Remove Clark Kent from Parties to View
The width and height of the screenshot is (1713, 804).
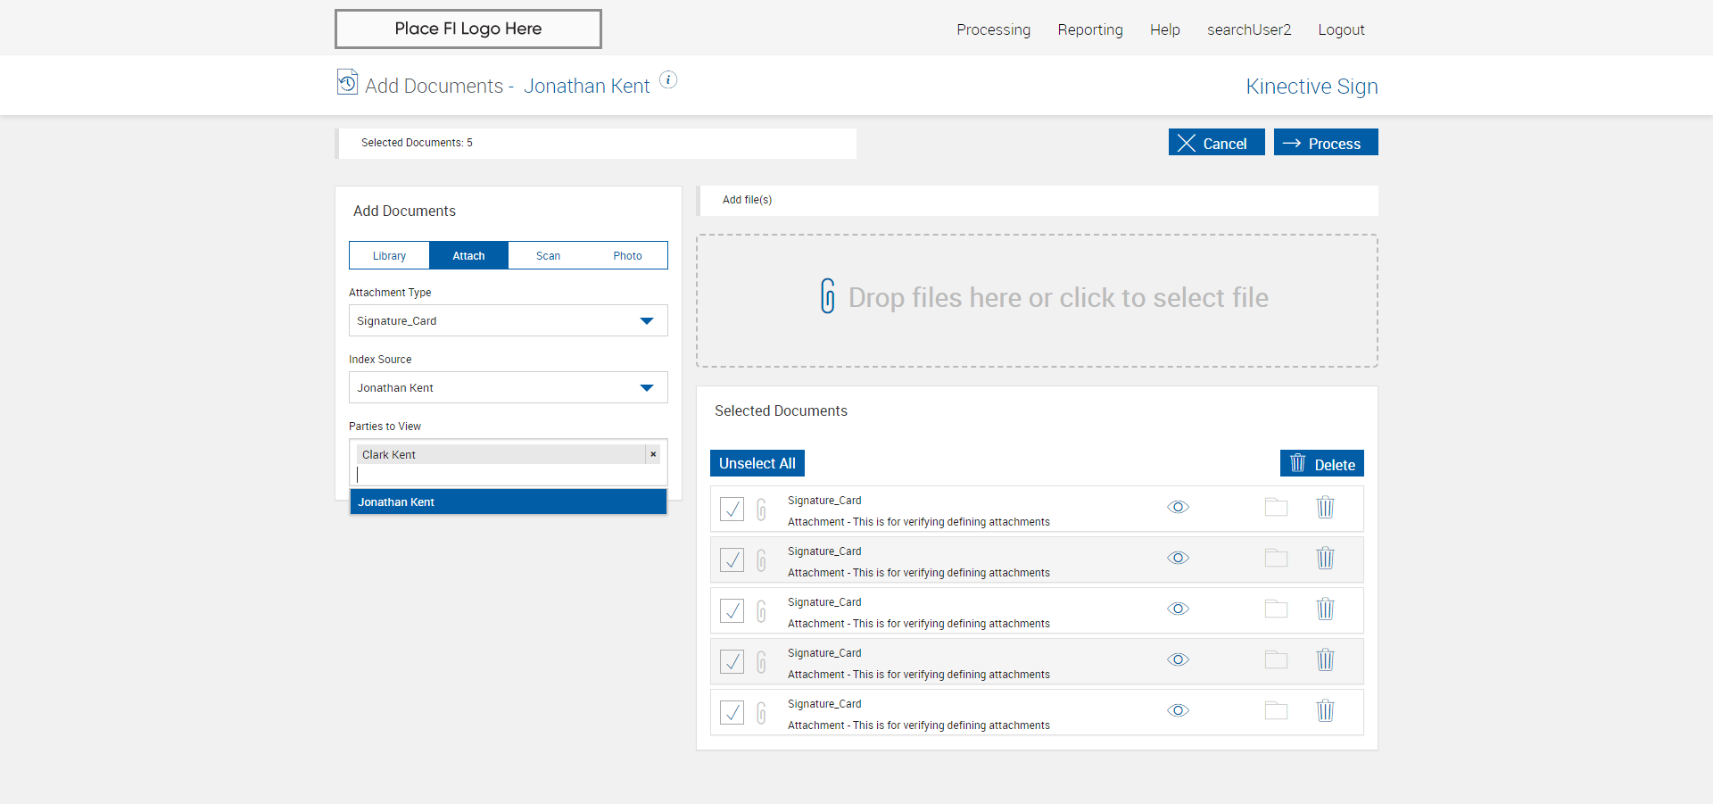point(653,454)
